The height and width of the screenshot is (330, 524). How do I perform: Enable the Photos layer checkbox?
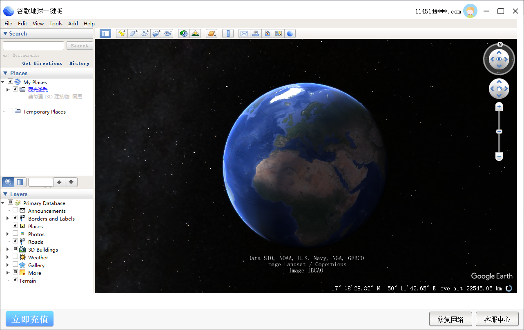click(x=16, y=233)
